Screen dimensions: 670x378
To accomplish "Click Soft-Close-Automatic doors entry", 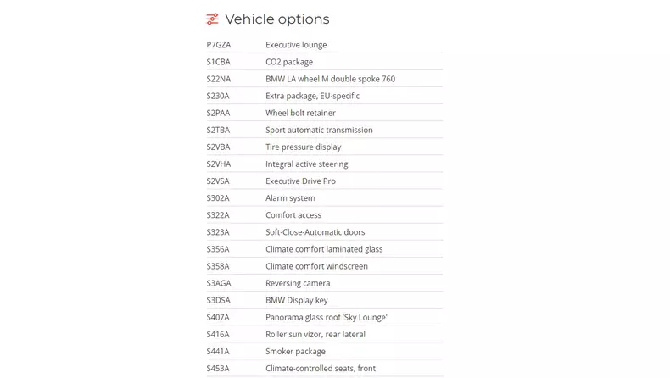I will (x=315, y=231).
